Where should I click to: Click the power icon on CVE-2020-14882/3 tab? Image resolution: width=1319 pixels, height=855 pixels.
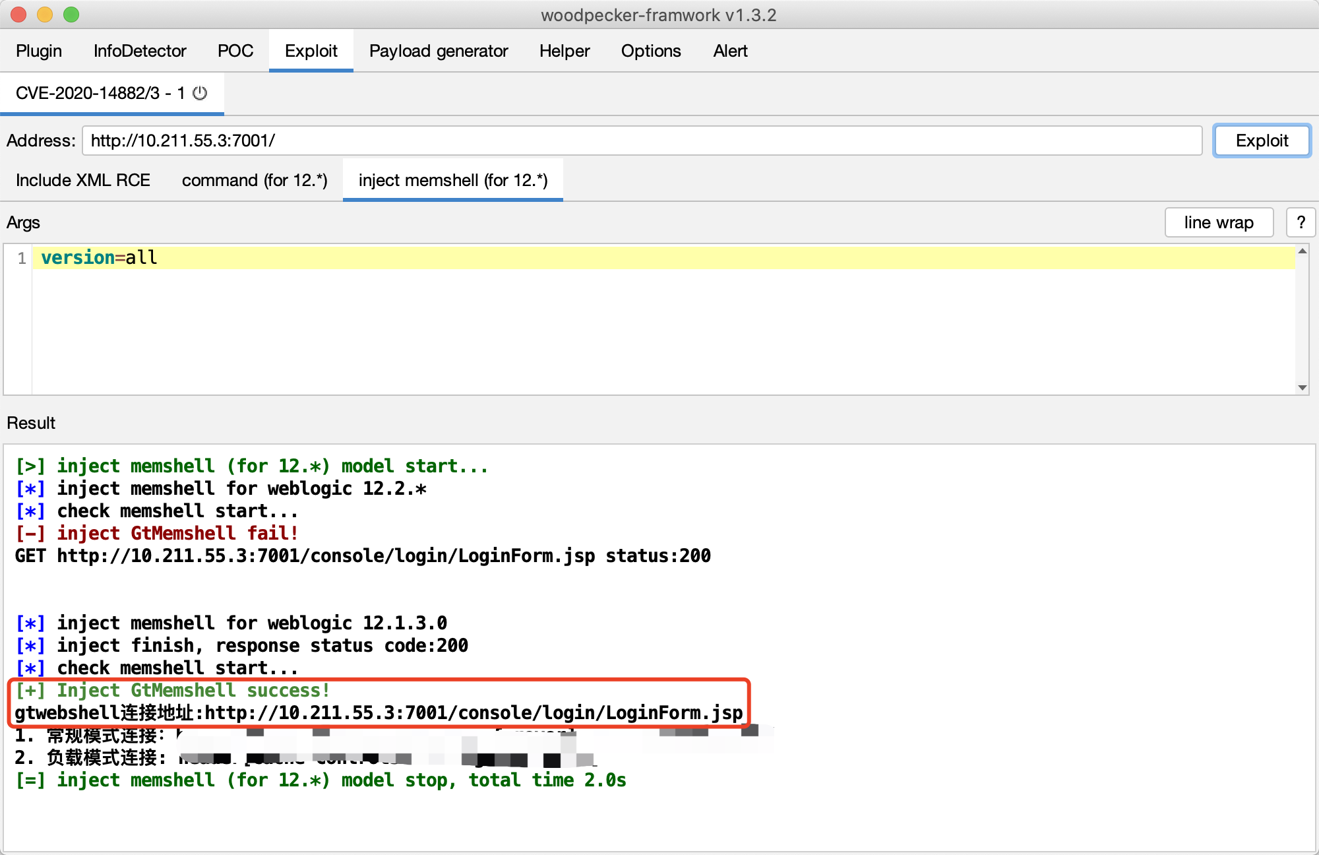pyautogui.click(x=200, y=93)
